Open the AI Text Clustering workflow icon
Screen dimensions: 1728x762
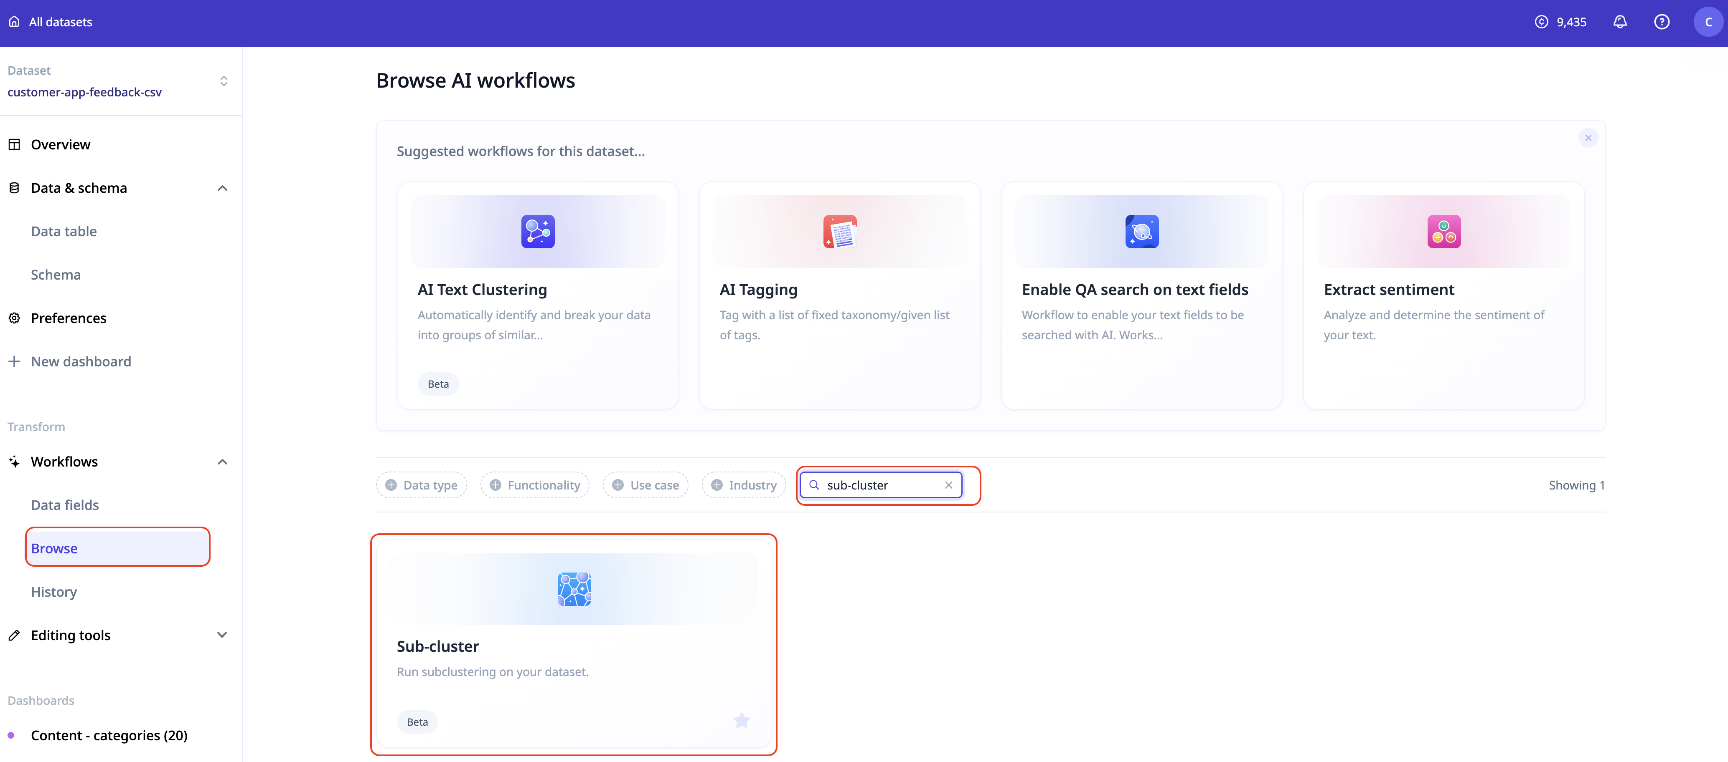(x=537, y=232)
